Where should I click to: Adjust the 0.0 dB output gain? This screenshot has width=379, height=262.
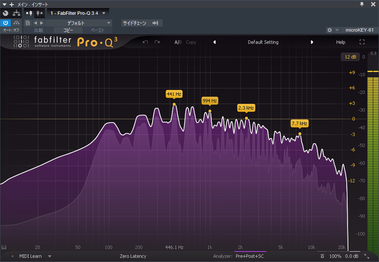(352, 256)
